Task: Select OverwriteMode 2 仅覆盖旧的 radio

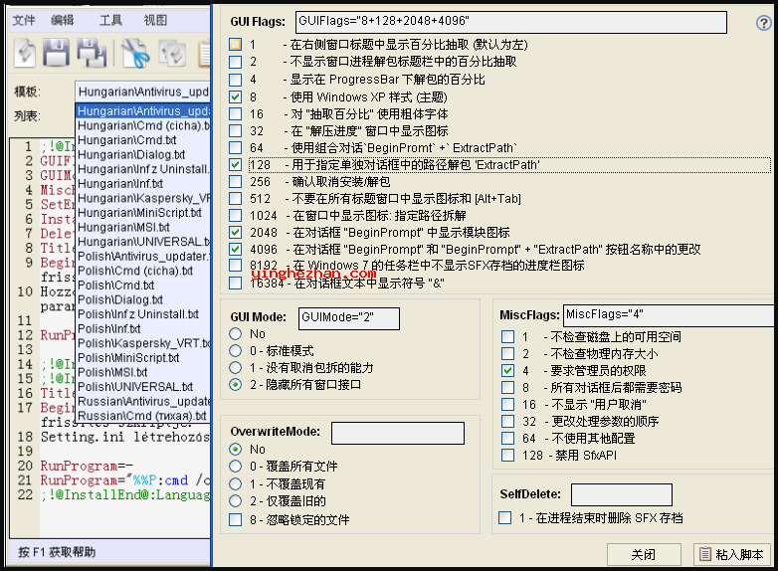Action: (x=235, y=501)
